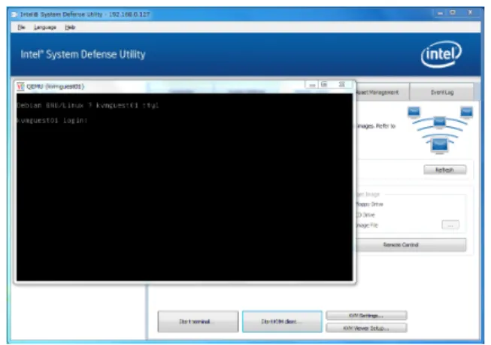Click the 'kvmguest01 login:' prompt in QEMU
Image resolution: width=491 pixels, height=345 pixels.
[52, 120]
